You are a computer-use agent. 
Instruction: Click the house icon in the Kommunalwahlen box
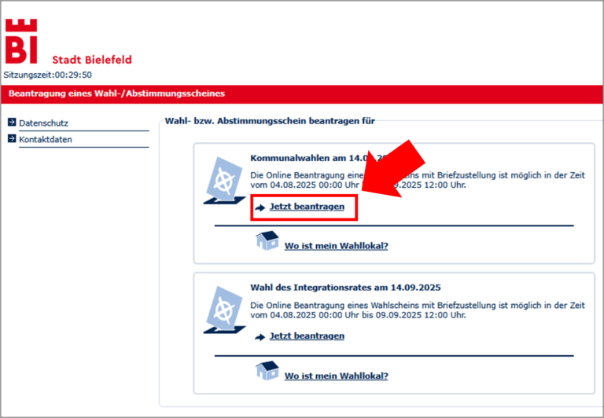click(x=267, y=240)
